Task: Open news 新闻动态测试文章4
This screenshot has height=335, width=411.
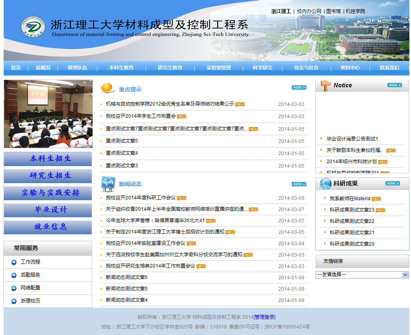Action: (x=127, y=300)
